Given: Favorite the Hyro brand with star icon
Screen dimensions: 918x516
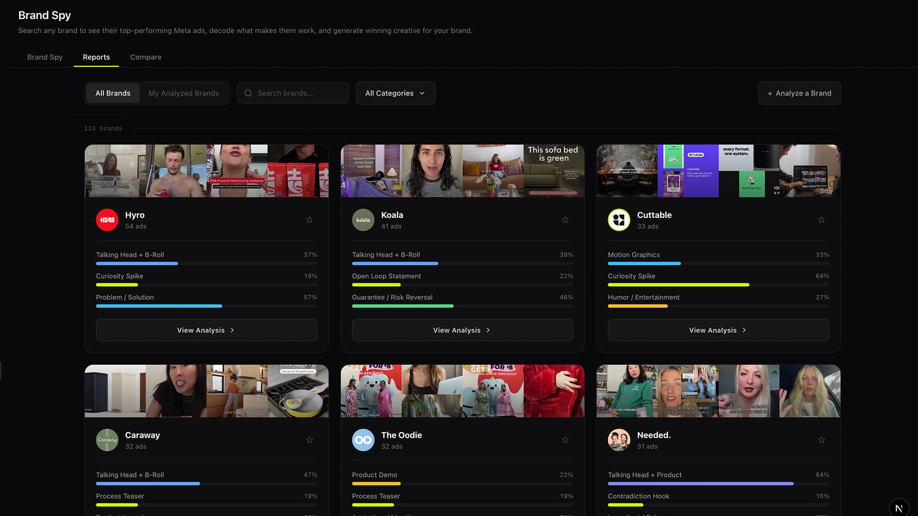Looking at the screenshot, I should coord(309,220).
